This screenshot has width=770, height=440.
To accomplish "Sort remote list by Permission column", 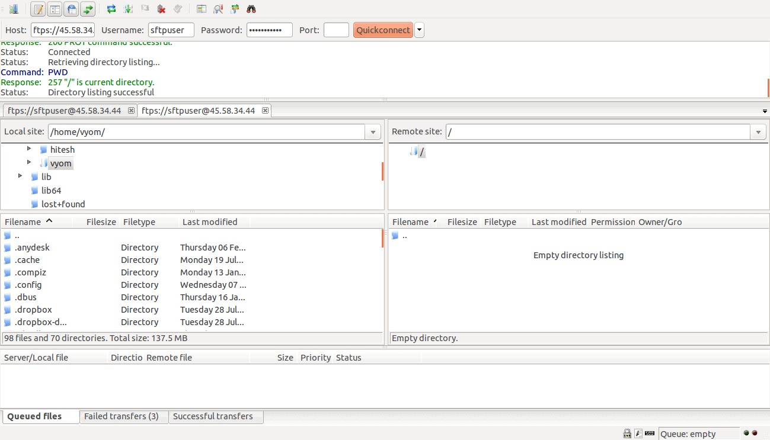I will tap(612, 222).
